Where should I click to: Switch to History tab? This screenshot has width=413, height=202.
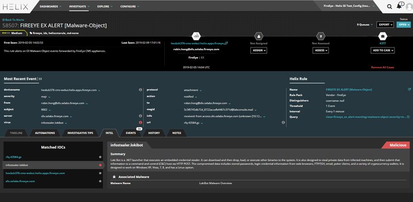click(154, 133)
